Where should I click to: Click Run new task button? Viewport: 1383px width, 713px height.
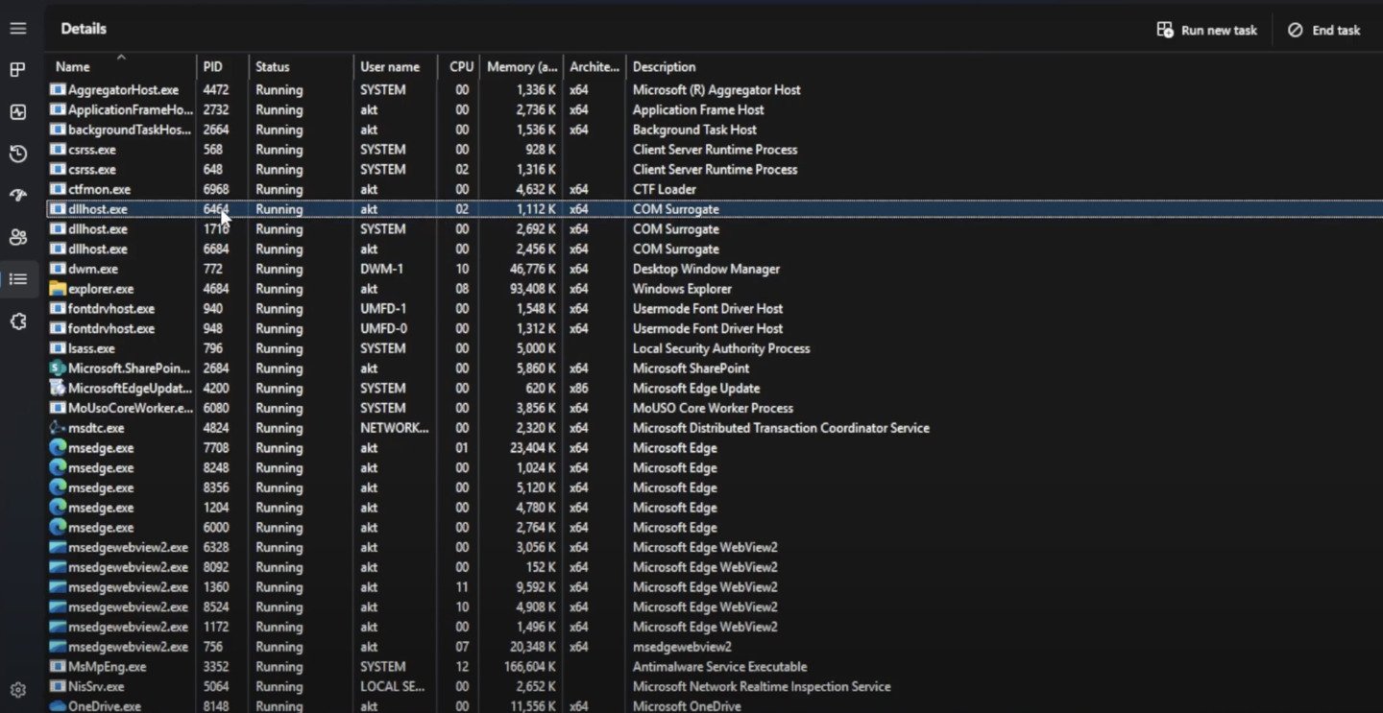pos(1207,30)
